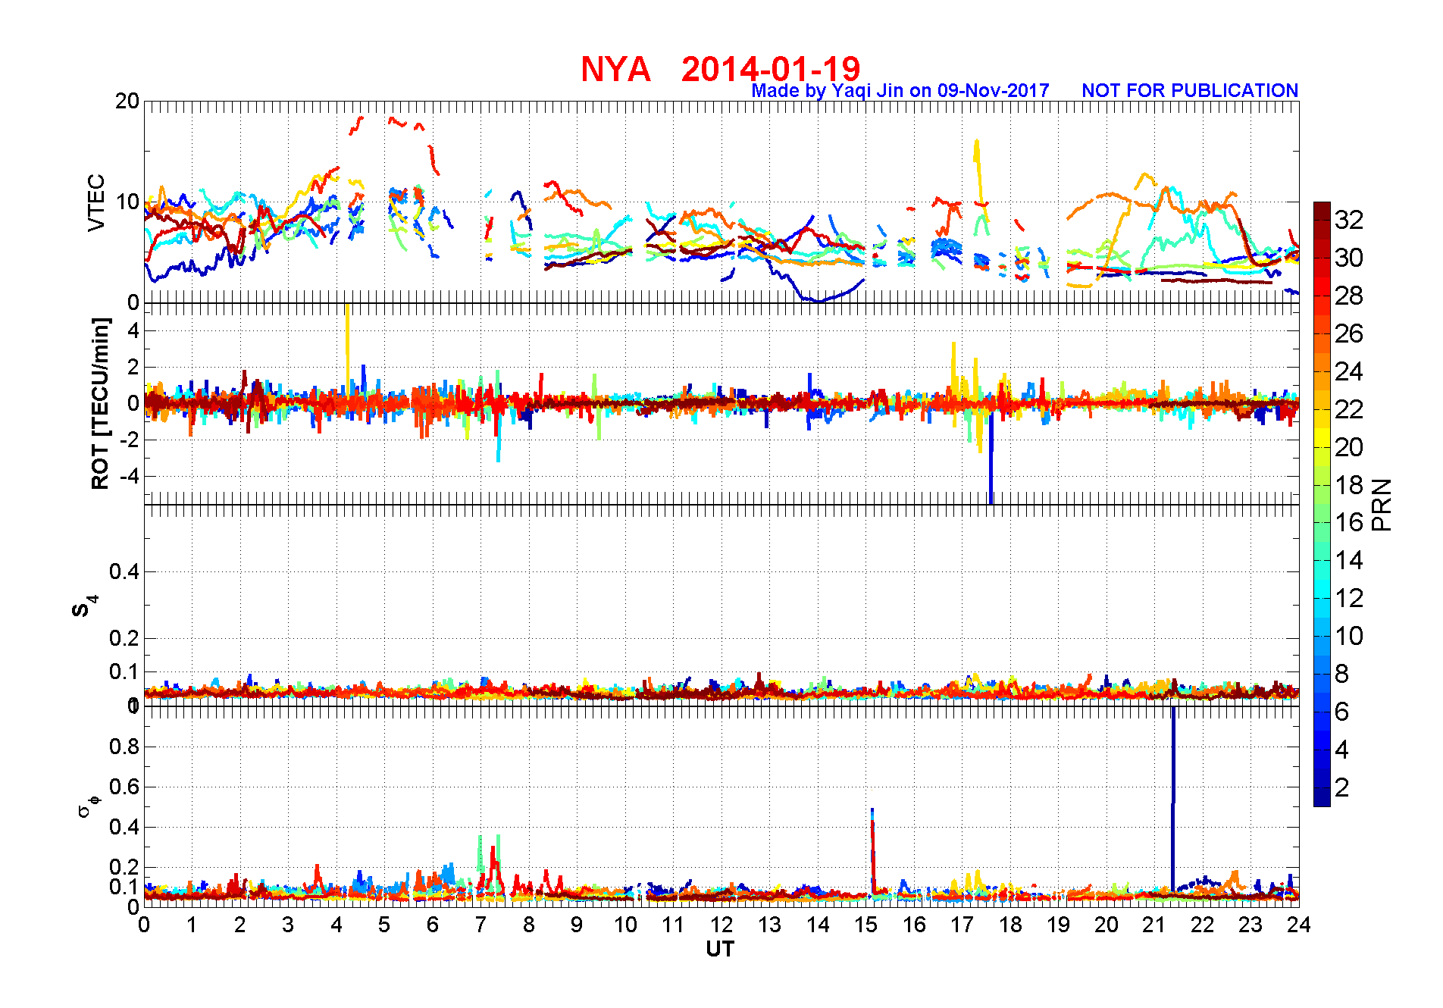
Task: Select colorbar tick label "14"
Action: (1349, 560)
